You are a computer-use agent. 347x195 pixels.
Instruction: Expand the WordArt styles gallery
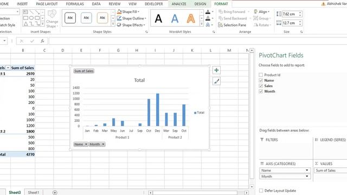(201, 24)
